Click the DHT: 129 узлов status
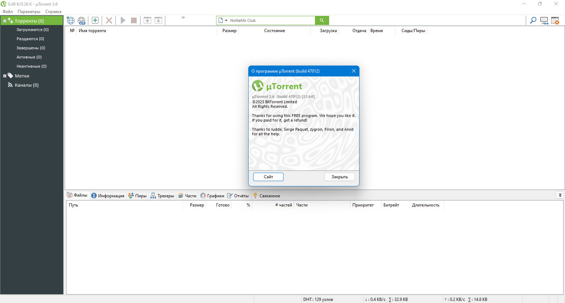Screen dimensions: 565x303 point(318,299)
